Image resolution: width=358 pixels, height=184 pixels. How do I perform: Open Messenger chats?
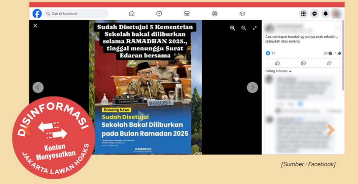tap(315, 14)
